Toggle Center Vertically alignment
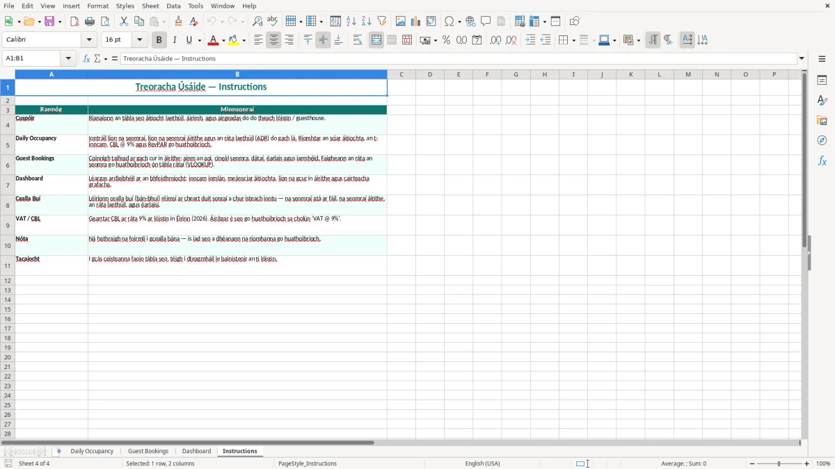This screenshot has height=469, width=835. (323, 40)
